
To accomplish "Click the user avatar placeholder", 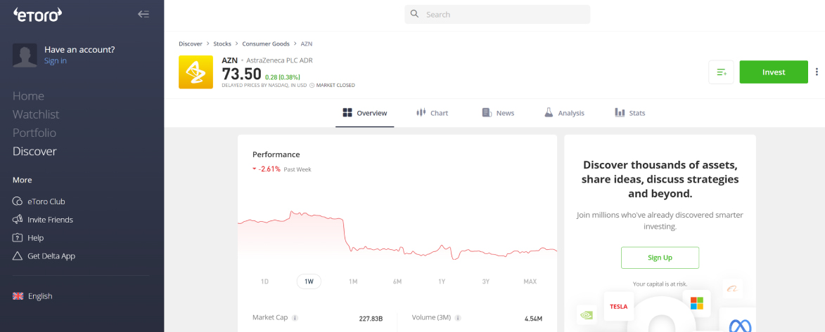I will (x=25, y=55).
